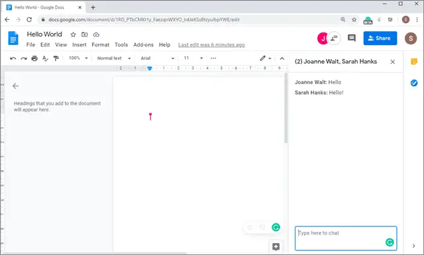
Task: Open comment history icon
Action: (352, 38)
